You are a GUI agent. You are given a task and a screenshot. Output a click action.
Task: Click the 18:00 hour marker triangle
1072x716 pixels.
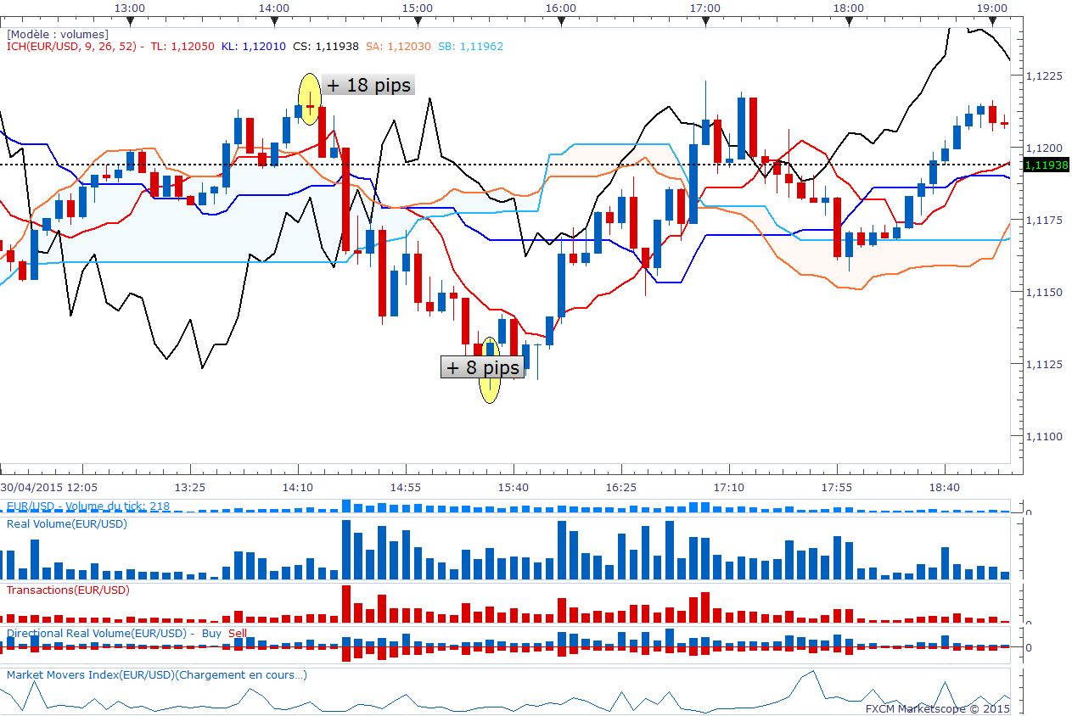click(849, 22)
